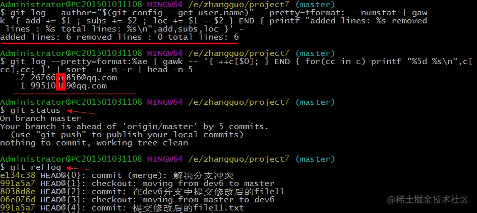Click red arrow next to git status
The image size is (477, 213).
[x=81, y=112]
